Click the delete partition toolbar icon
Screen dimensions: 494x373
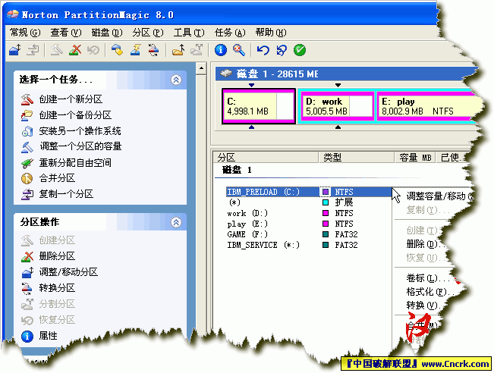pos(75,50)
